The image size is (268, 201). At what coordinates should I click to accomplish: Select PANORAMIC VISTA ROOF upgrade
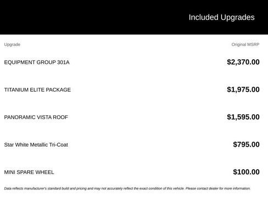[36, 118]
